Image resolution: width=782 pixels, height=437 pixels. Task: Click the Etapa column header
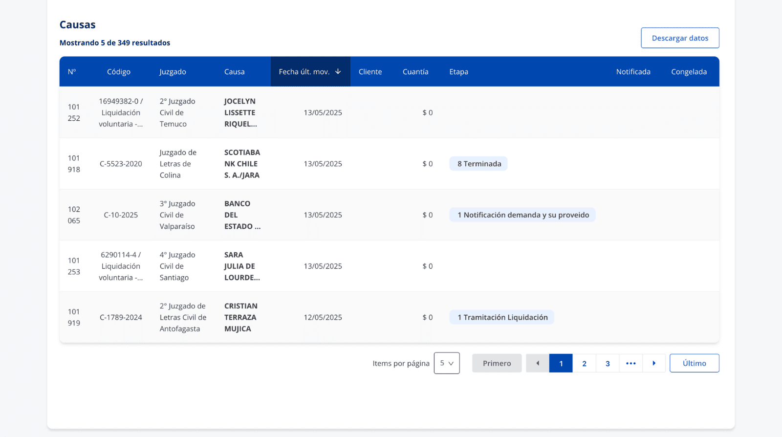tap(458, 72)
